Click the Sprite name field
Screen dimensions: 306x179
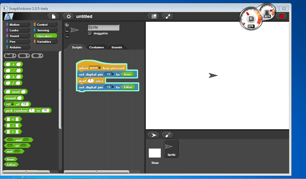point(103,27)
